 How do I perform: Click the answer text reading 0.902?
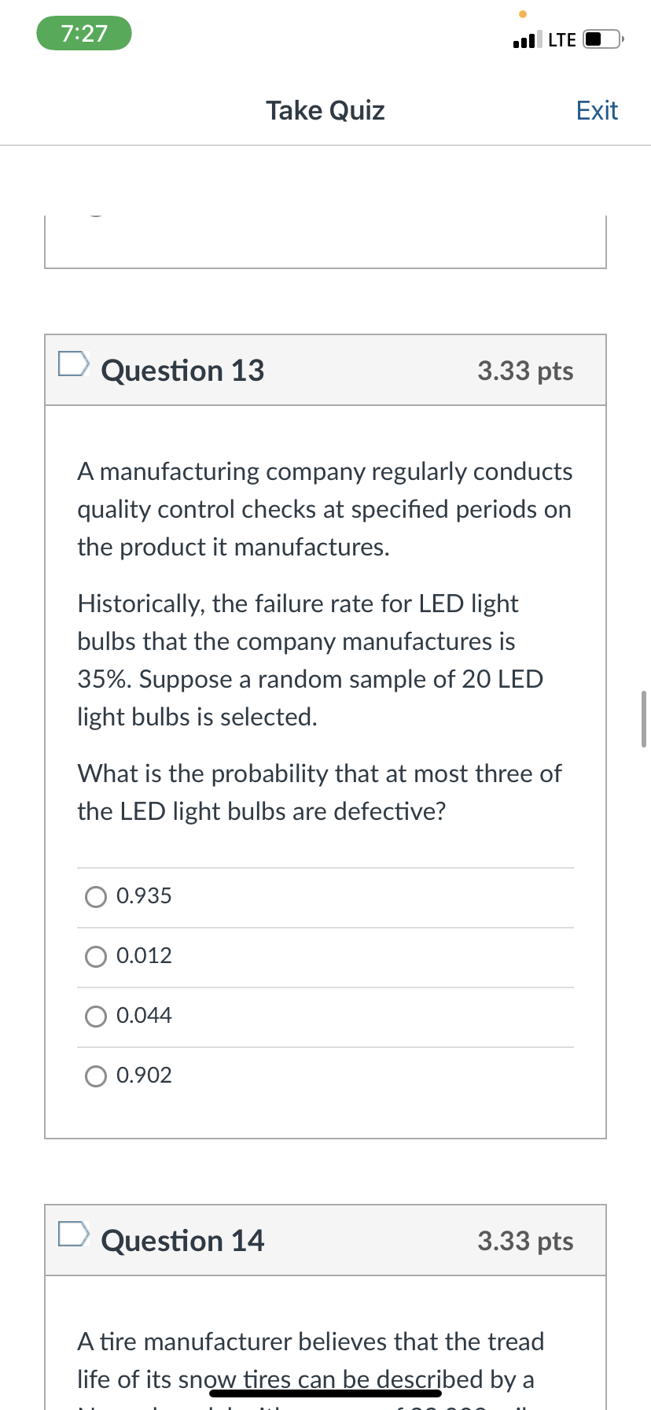tap(143, 1075)
